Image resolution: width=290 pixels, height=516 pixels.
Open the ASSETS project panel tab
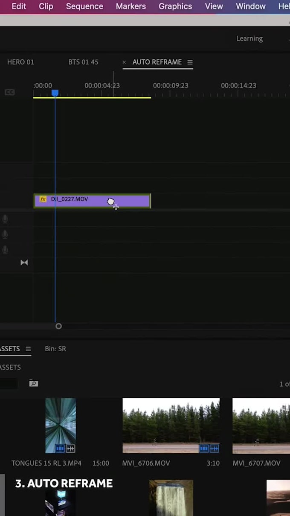[x=10, y=349]
